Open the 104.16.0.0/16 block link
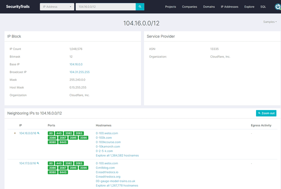 click(x=27, y=133)
